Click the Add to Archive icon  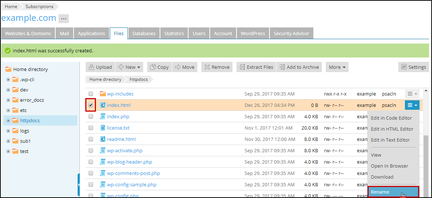[282, 67]
